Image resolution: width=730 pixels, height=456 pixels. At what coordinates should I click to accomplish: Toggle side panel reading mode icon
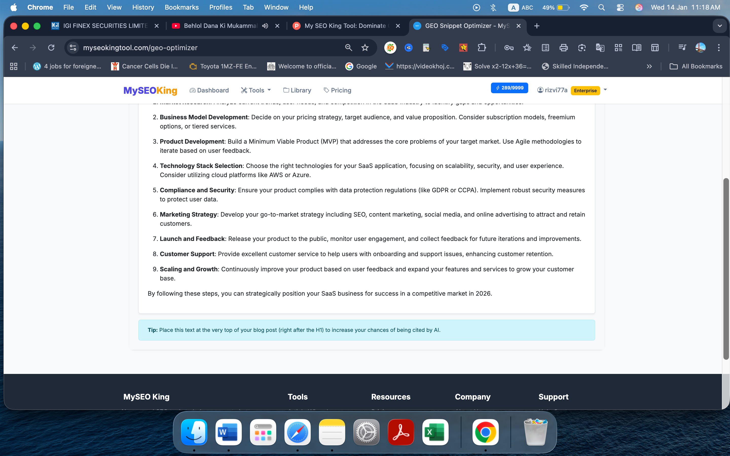pos(636,48)
